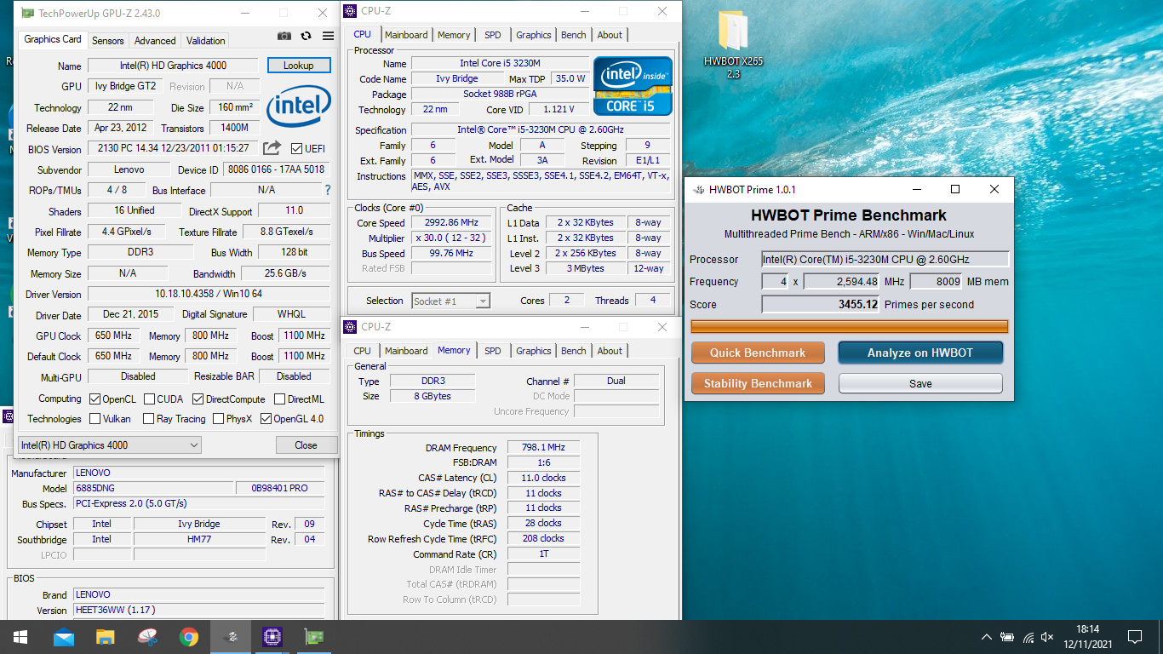Open the Socket #1 selection dropdown

click(451, 301)
